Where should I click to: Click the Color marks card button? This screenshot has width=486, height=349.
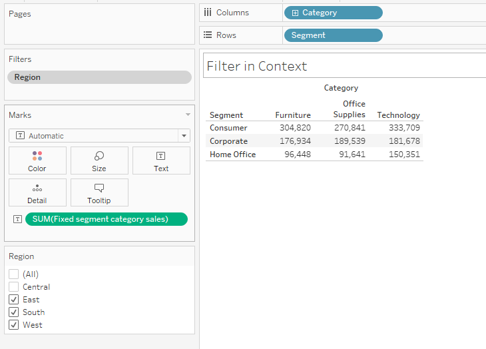tap(37, 161)
